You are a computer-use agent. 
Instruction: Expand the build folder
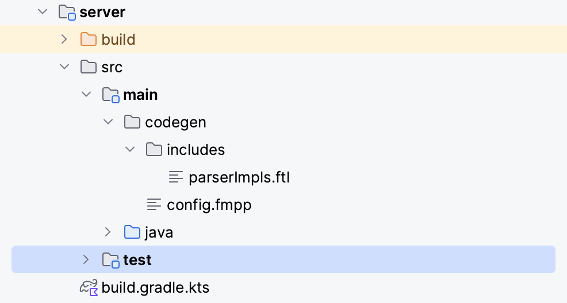(x=64, y=40)
